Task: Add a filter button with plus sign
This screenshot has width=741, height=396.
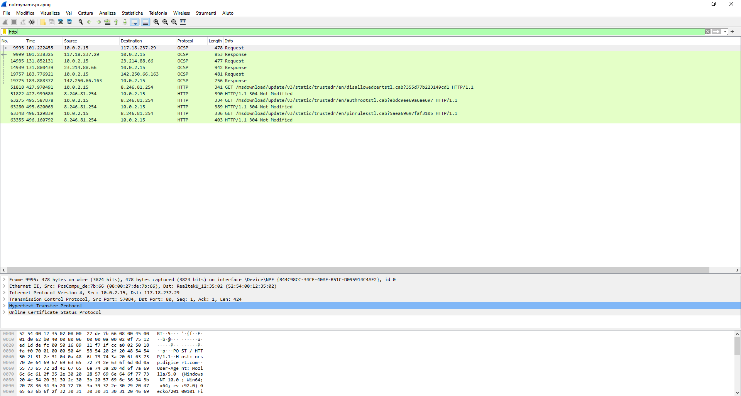Action: tap(732, 32)
